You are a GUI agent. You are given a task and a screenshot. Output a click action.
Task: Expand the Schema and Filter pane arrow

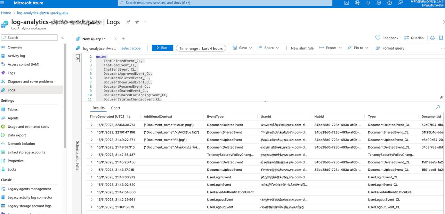click(x=78, y=59)
